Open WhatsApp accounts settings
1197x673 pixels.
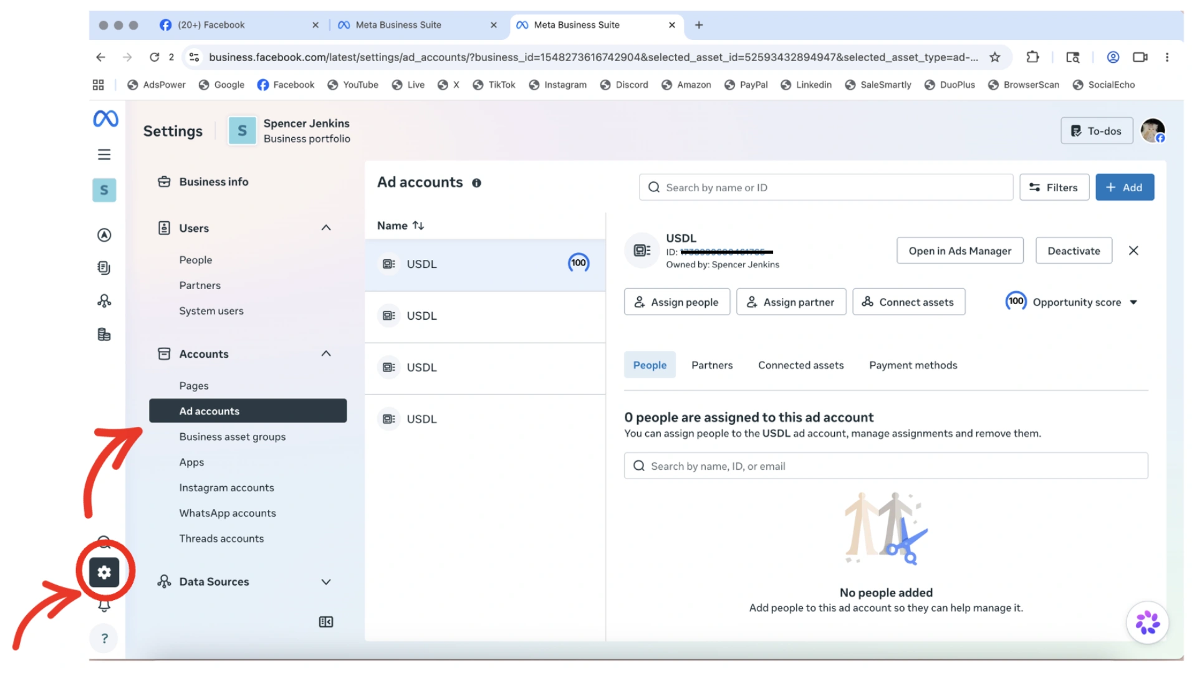(x=228, y=513)
